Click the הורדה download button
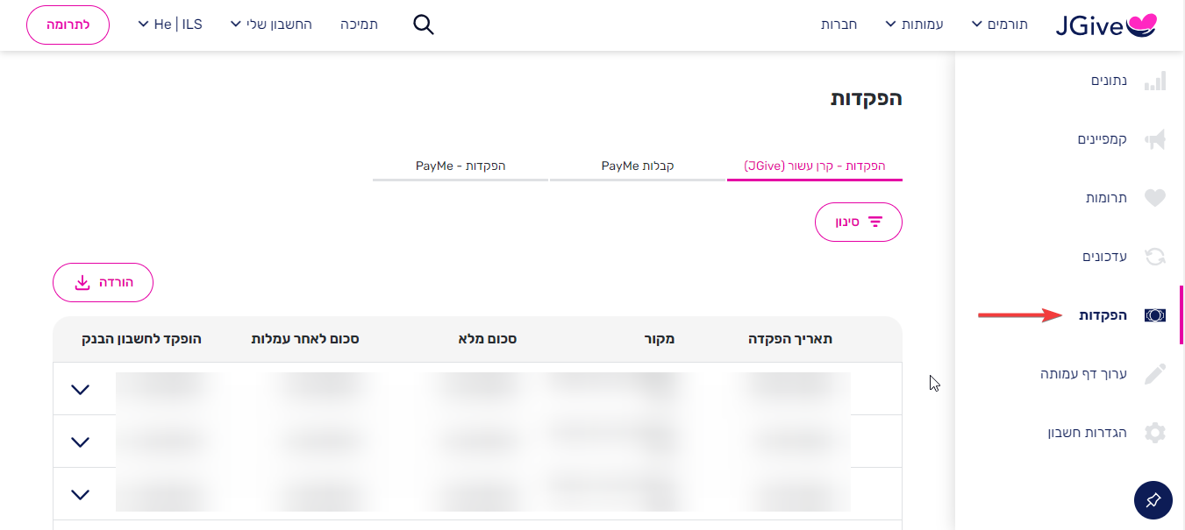This screenshot has height=530, width=1185. (x=103, y=282)
